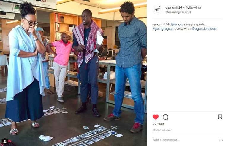Screen dimensions: 228x146
Task: Visit the @ogundareisrael profile mention
Action: coord(205,29)
